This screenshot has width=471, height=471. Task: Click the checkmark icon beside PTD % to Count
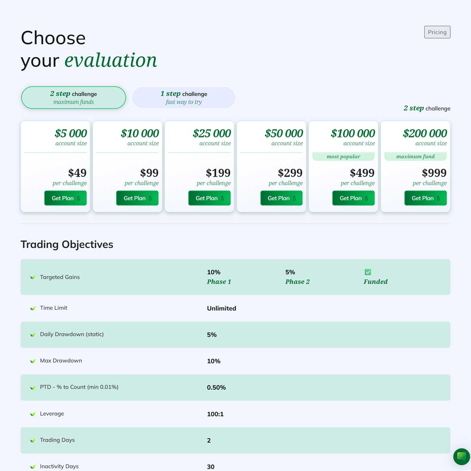(x=33, y=387)
